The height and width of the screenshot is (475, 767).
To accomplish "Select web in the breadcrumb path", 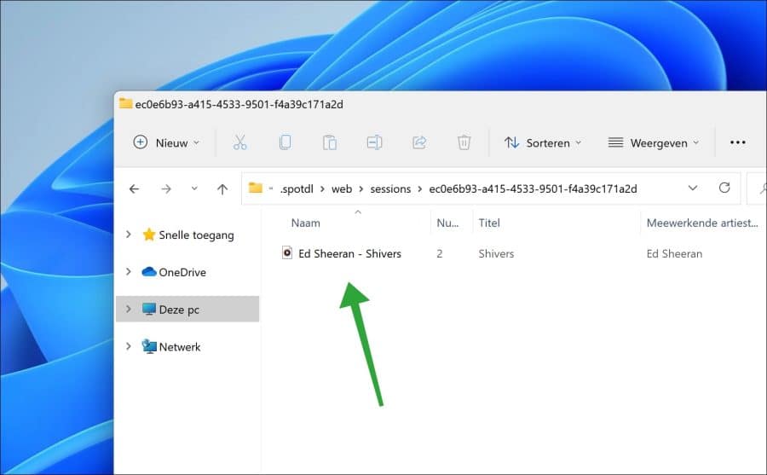I will (342, 189).
